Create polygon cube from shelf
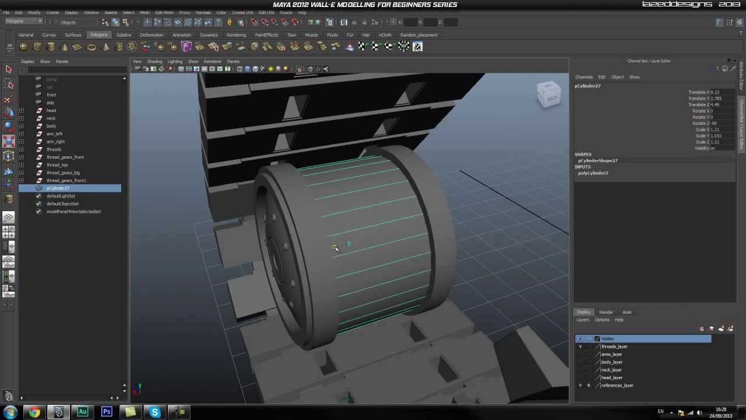The height and width of the screenshot is (420, 746). pyautogui.click(x=37, y=47)
